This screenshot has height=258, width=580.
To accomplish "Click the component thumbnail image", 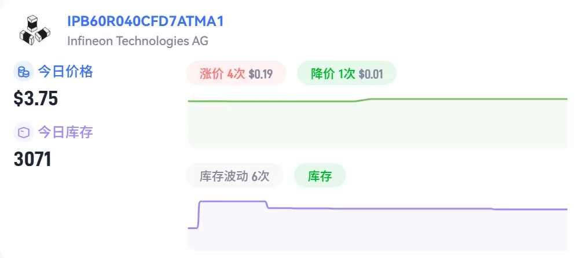I will pyautogui.click(x=35, y=30).
